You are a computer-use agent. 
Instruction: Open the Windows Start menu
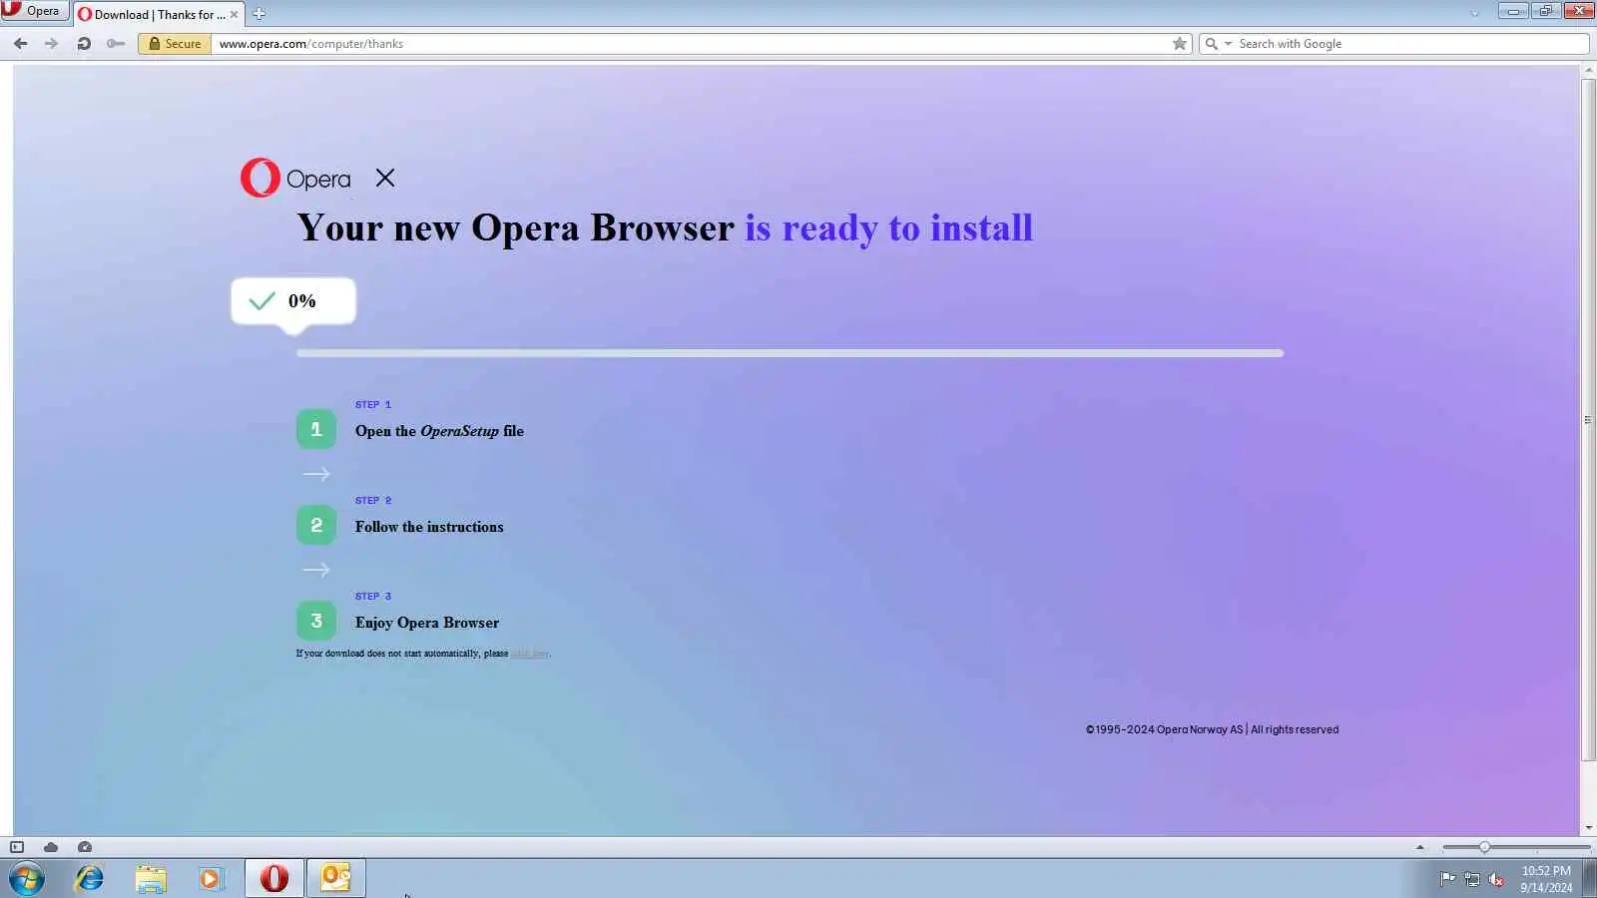[x=27, y=879]
